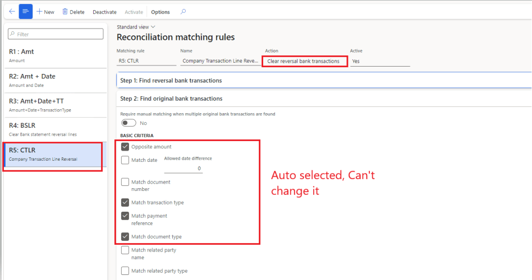The width and height of the screenshot is (532, 280).
Task: Check the Match date checkbox
Action: pyautogui.click(x=125, y=160)
